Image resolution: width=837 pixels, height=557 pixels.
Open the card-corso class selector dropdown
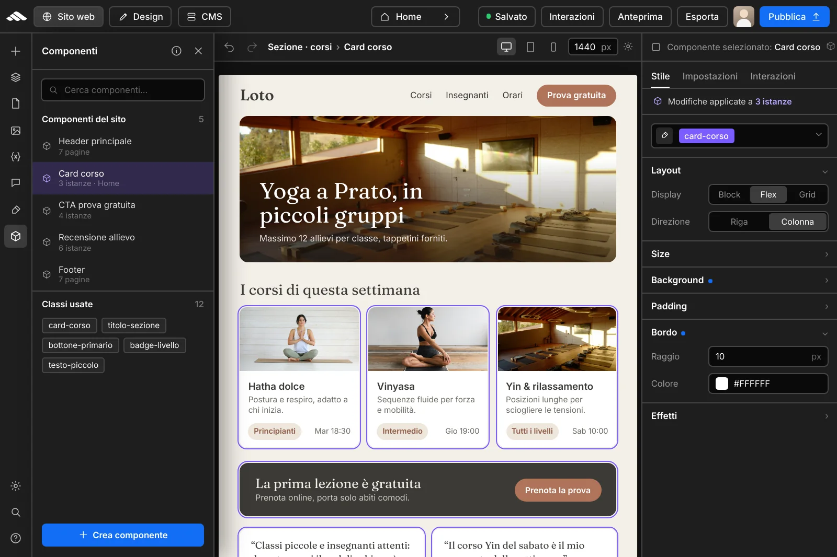(x=740, y=136)
